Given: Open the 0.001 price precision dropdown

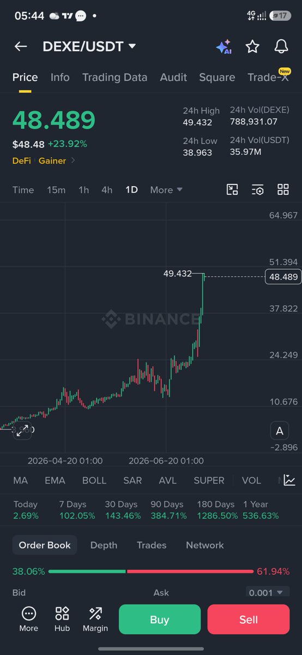Looking at the screenshot, I should coord(266,592).
